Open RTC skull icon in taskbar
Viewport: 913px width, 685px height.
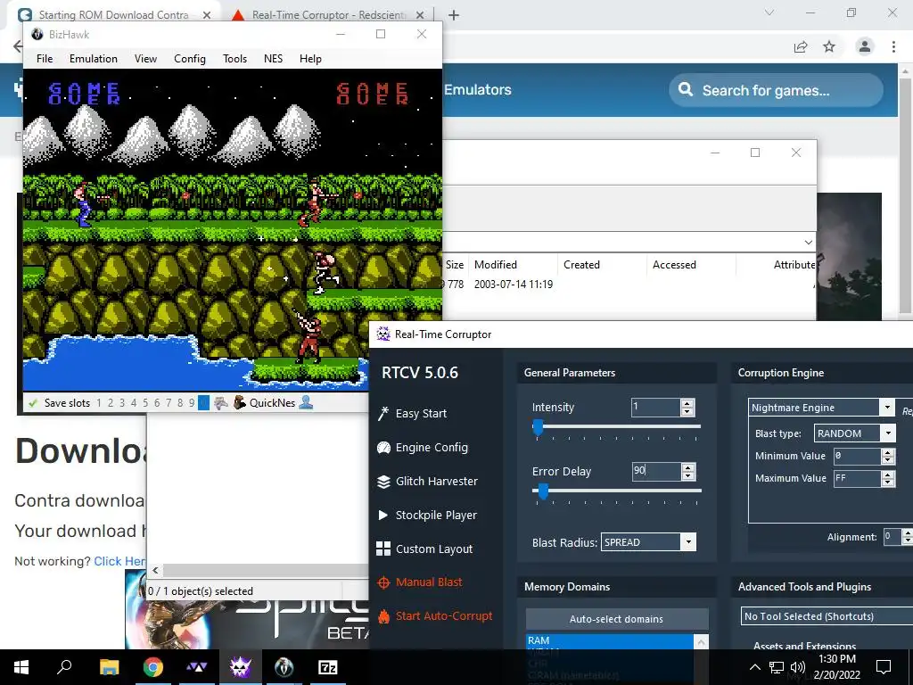(x=241, y=667)
